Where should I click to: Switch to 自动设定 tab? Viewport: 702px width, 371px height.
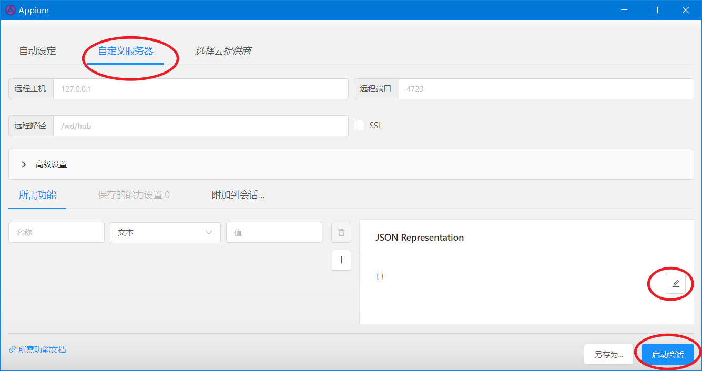(38, 51)
